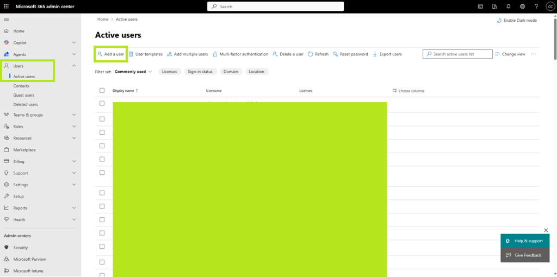The image size is (557, 277).
Task: Open Guest users list
Action: click(24, 95)
